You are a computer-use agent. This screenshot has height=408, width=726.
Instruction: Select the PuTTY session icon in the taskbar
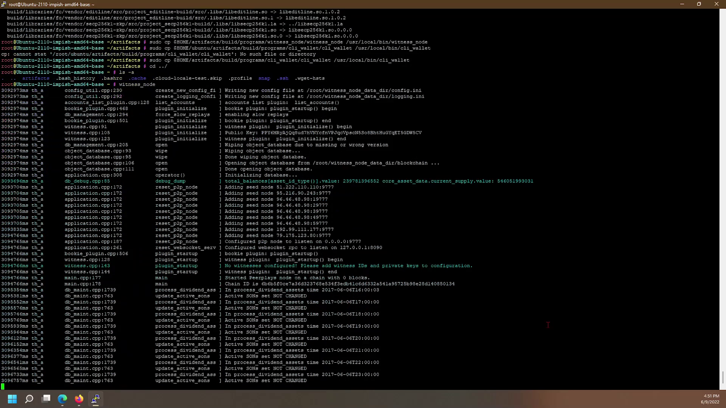96,399
